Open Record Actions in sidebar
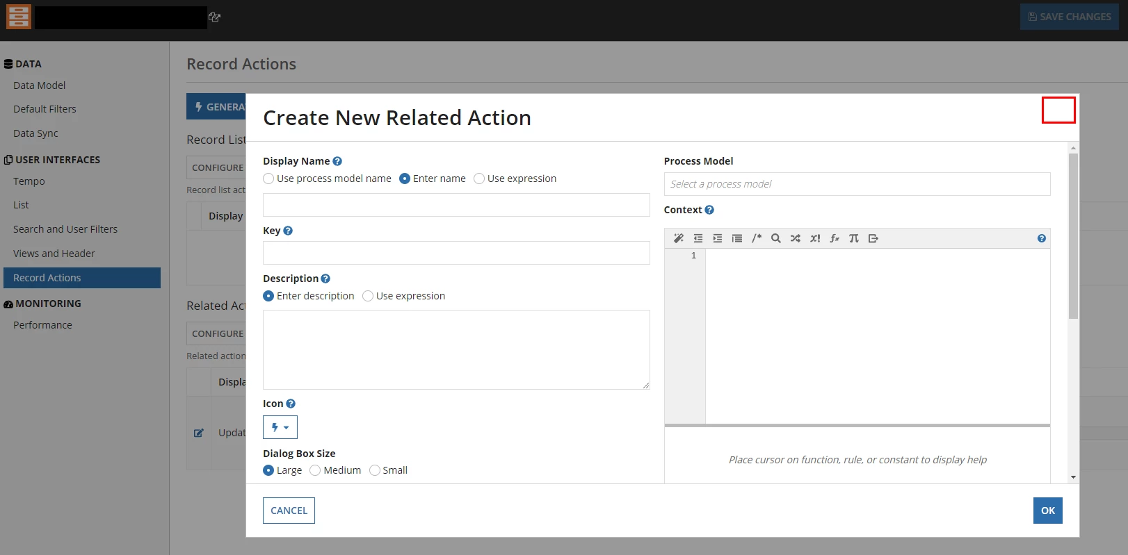This screenshot has width=1128, height=555. [82, 278]
